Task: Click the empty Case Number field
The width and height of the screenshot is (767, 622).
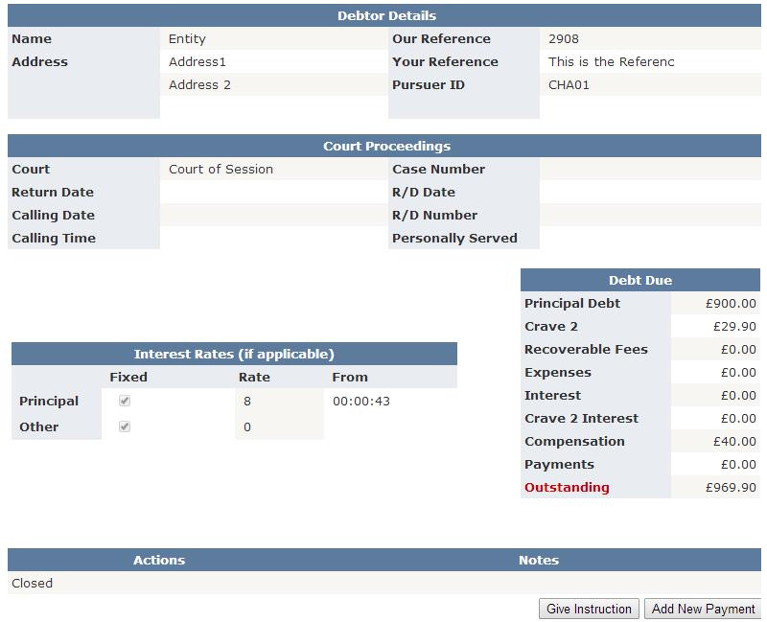Action: coord(650,170)
